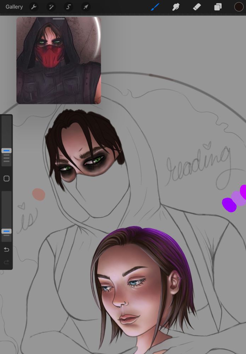Activate the Transform arrow tool

pos(86,7)
